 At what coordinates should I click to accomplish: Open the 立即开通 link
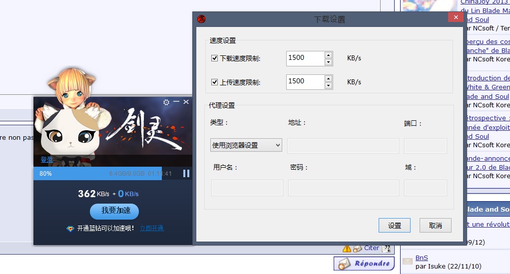coord(152,228)
